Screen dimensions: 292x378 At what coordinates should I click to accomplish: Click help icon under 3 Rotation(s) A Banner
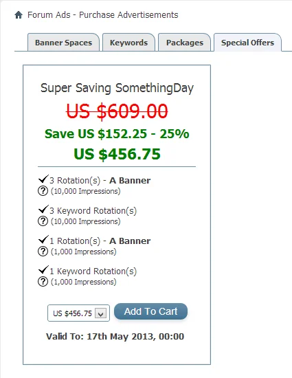click(x=43, y=191)
